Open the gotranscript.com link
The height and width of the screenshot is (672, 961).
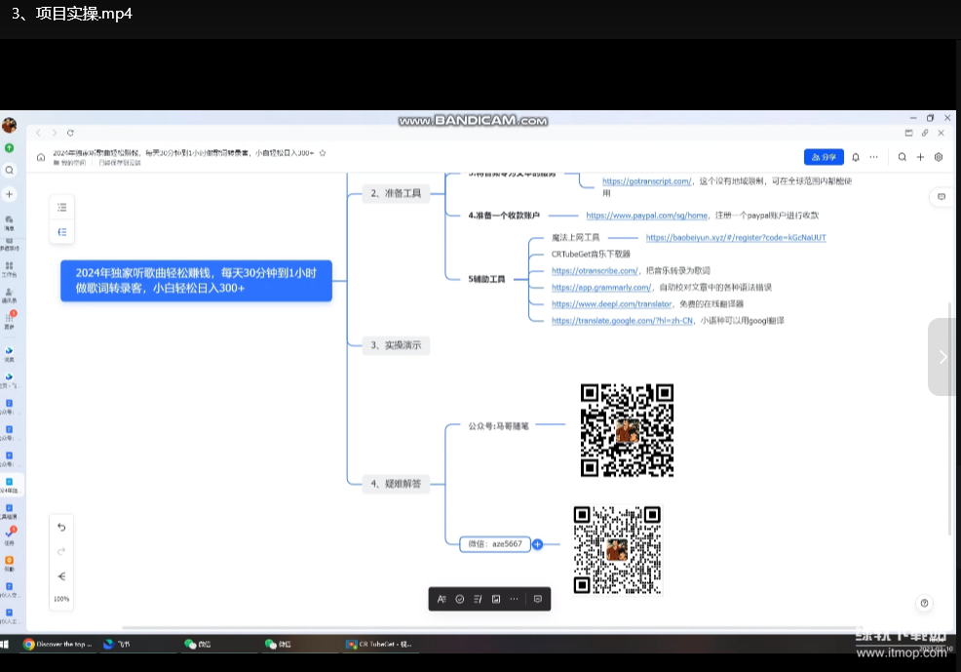pyautogui.click(x=646, y=180)
